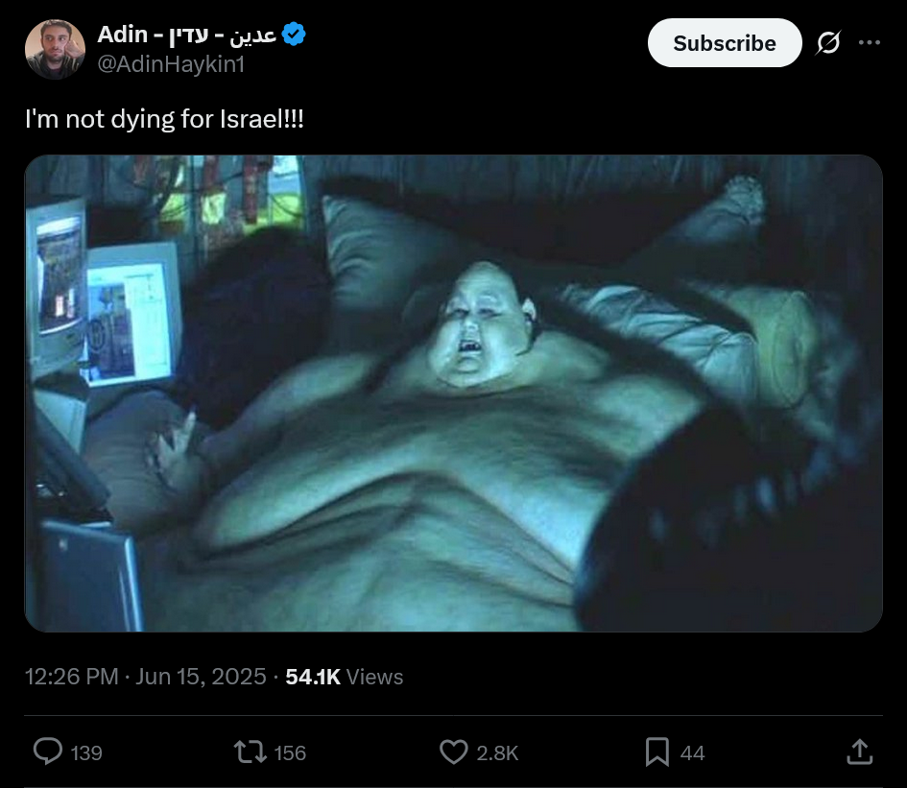Click the 44 bookmarks count
This screenshot has width=907, height=788.
pos(692,752)
